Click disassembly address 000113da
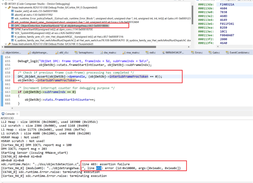The height and width of the screenshot is (183, 253). [206, 4]
